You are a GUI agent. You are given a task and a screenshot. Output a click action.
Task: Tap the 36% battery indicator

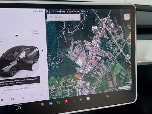point(38,11)
